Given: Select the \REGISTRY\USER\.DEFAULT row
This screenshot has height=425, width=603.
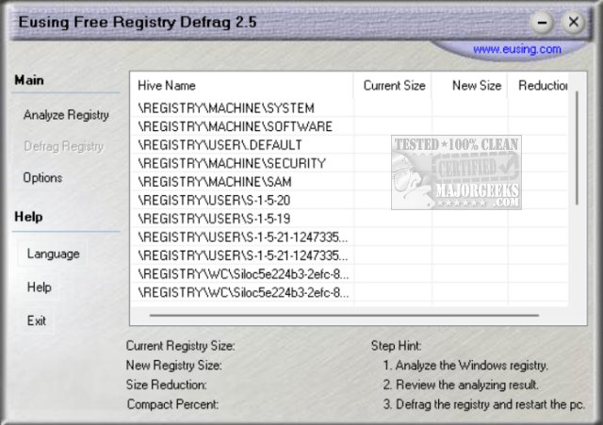Looking at the screenshot, I should coord(349,145).
